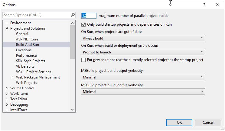The image size is (225, 131).
Task: Expand the Source Control node arrow
Action: pos(7,88)
